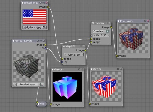This screenshot has width=153, height=112.
Task: Click Image output socket of Map UV
Action: 85,51
